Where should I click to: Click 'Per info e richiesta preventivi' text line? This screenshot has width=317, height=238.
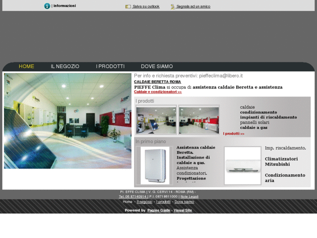(188, 76)
